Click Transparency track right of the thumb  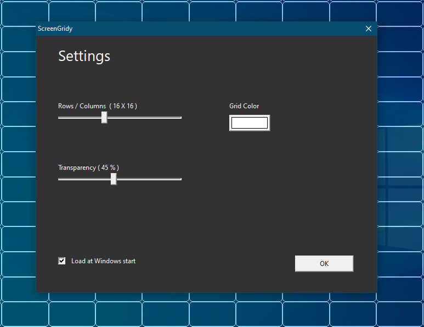tap(148, 179)
